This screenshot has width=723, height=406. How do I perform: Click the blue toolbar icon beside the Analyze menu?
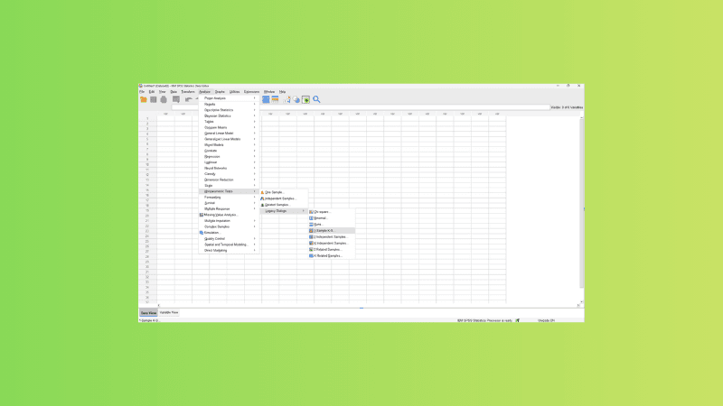pos(266,99)
